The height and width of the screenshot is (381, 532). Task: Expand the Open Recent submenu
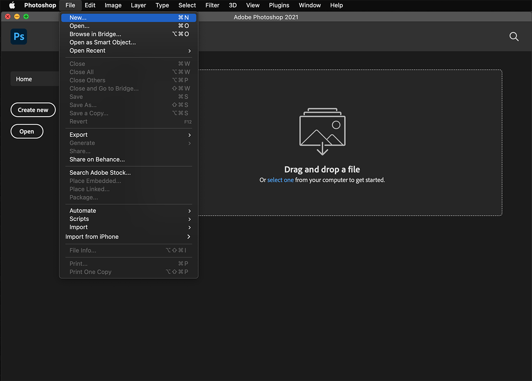pyautogui.click(x=129, y=51)
